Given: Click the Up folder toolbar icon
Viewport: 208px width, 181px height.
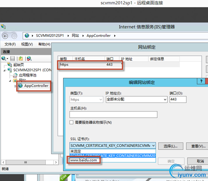Looking at the screenshot, I should [21, 59].
